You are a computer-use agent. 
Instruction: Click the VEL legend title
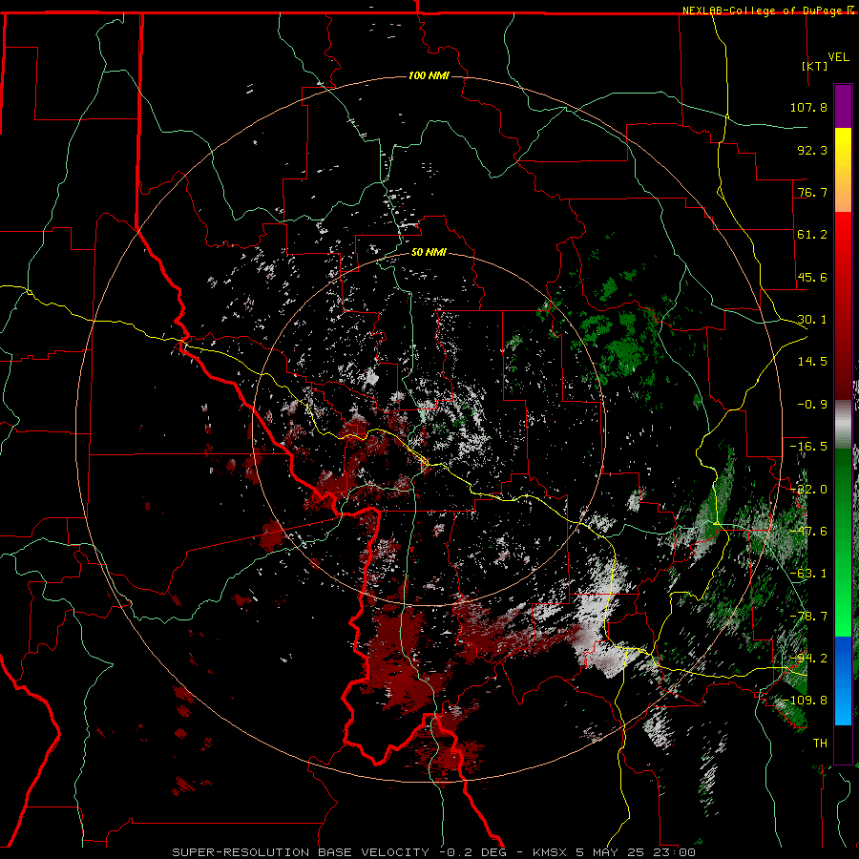839,57
